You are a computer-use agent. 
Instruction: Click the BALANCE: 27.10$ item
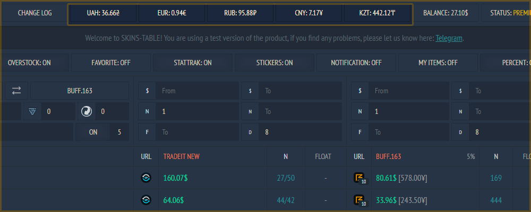click(446, 13)
